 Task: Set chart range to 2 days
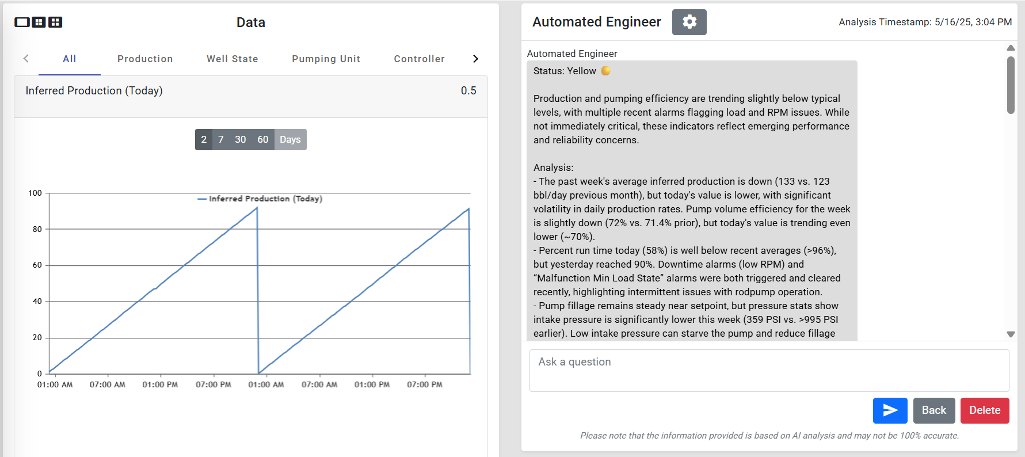[204, 139]
